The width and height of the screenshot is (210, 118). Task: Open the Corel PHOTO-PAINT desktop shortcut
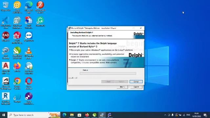coord(17,38)
